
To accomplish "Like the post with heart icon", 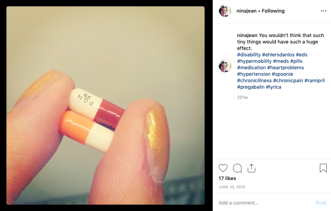I will coord(223,168).
